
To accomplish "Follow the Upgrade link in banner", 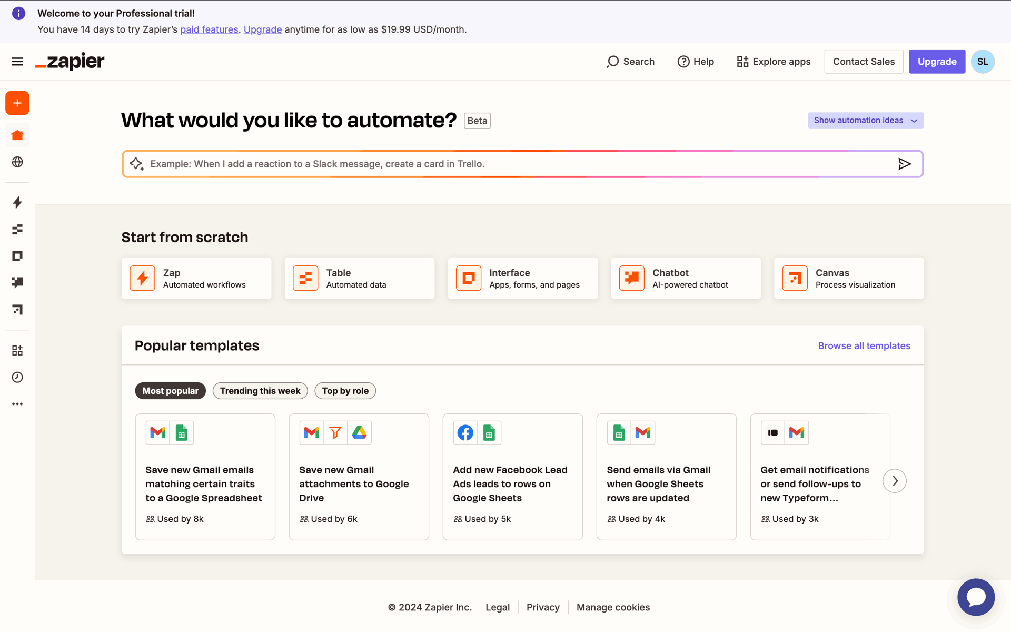I will (263, 29).
